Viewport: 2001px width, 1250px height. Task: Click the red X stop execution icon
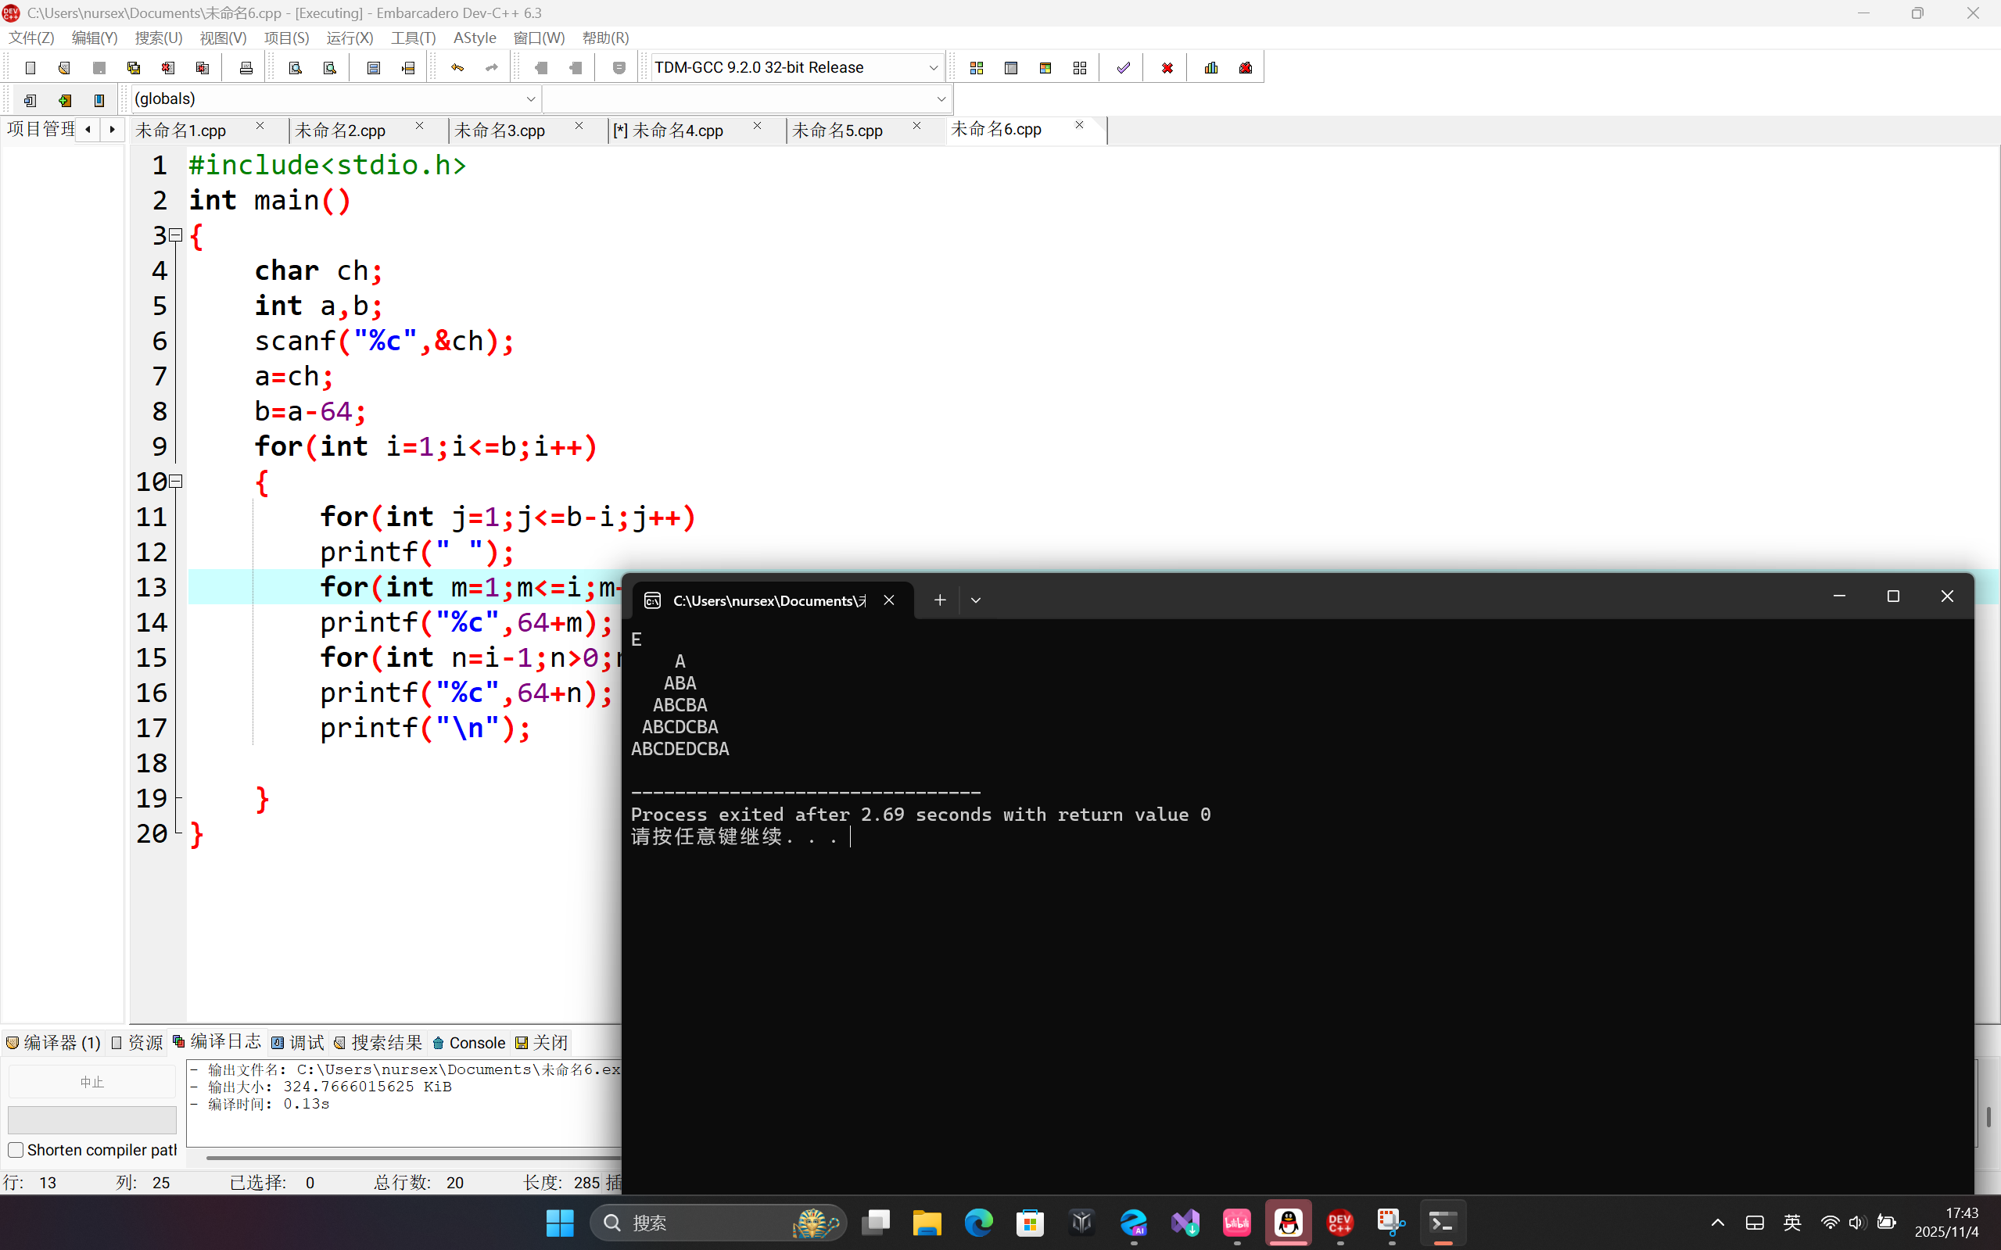coord(1167,68)
